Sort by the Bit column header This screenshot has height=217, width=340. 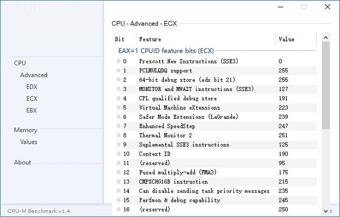point(125,39)
